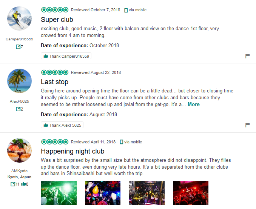Thank AlexF5625 for the review
The height and width of the screenshot is (209, 256).
point(62,125)
